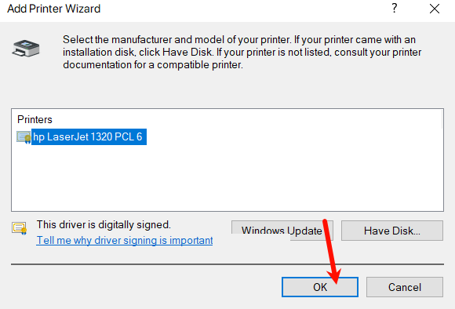Click the red arrow annotation near Windows Update
The height and width of the screenshot is (309, 455).
[332, 251]
